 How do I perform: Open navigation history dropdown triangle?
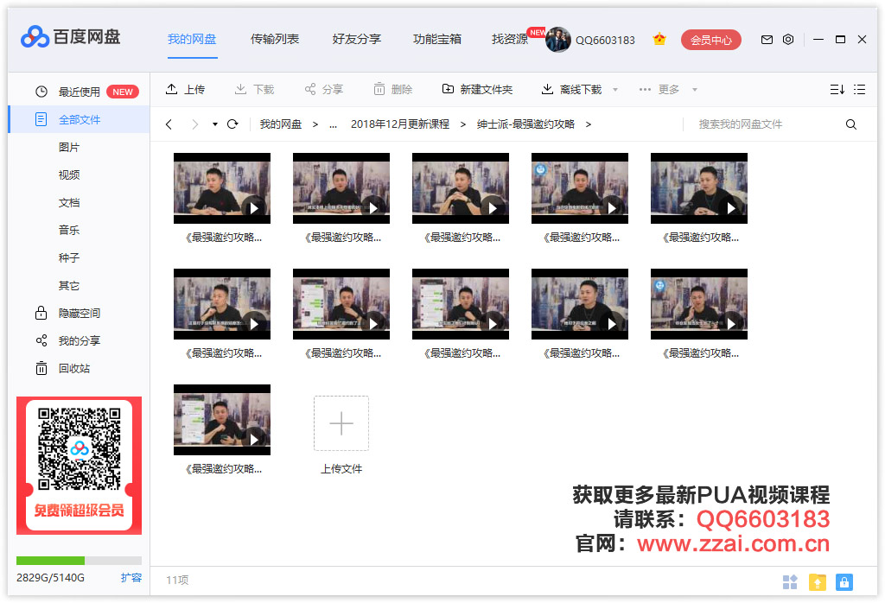pyautogui.click(x=215, y=124)
